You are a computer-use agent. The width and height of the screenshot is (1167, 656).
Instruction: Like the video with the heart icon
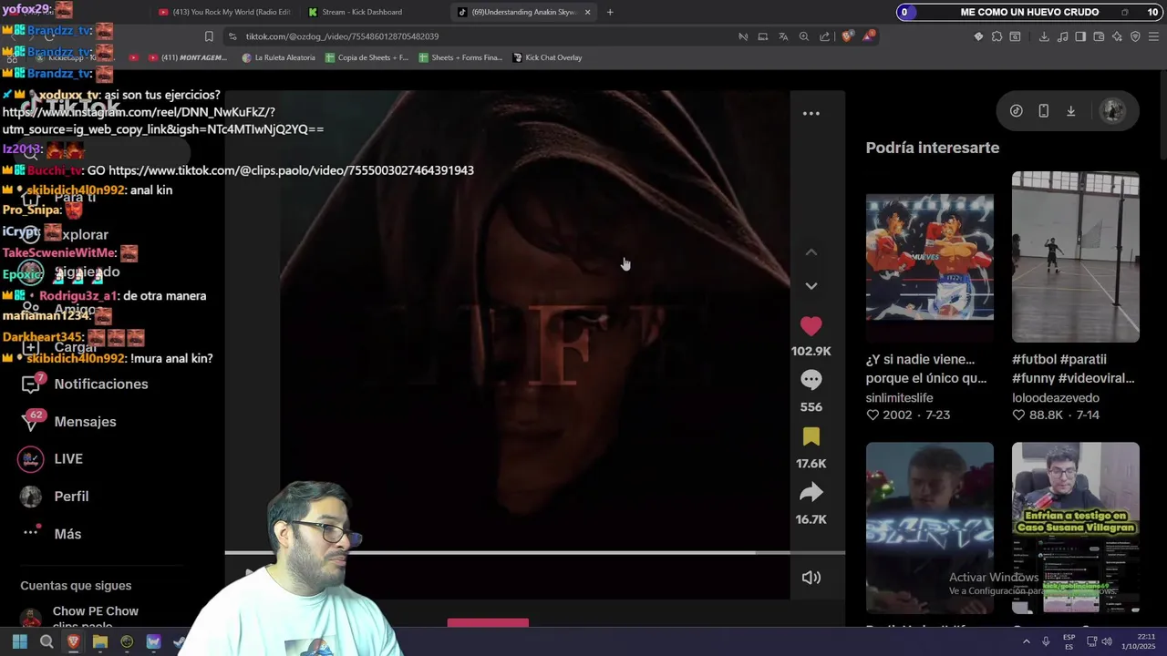[811, 326]
